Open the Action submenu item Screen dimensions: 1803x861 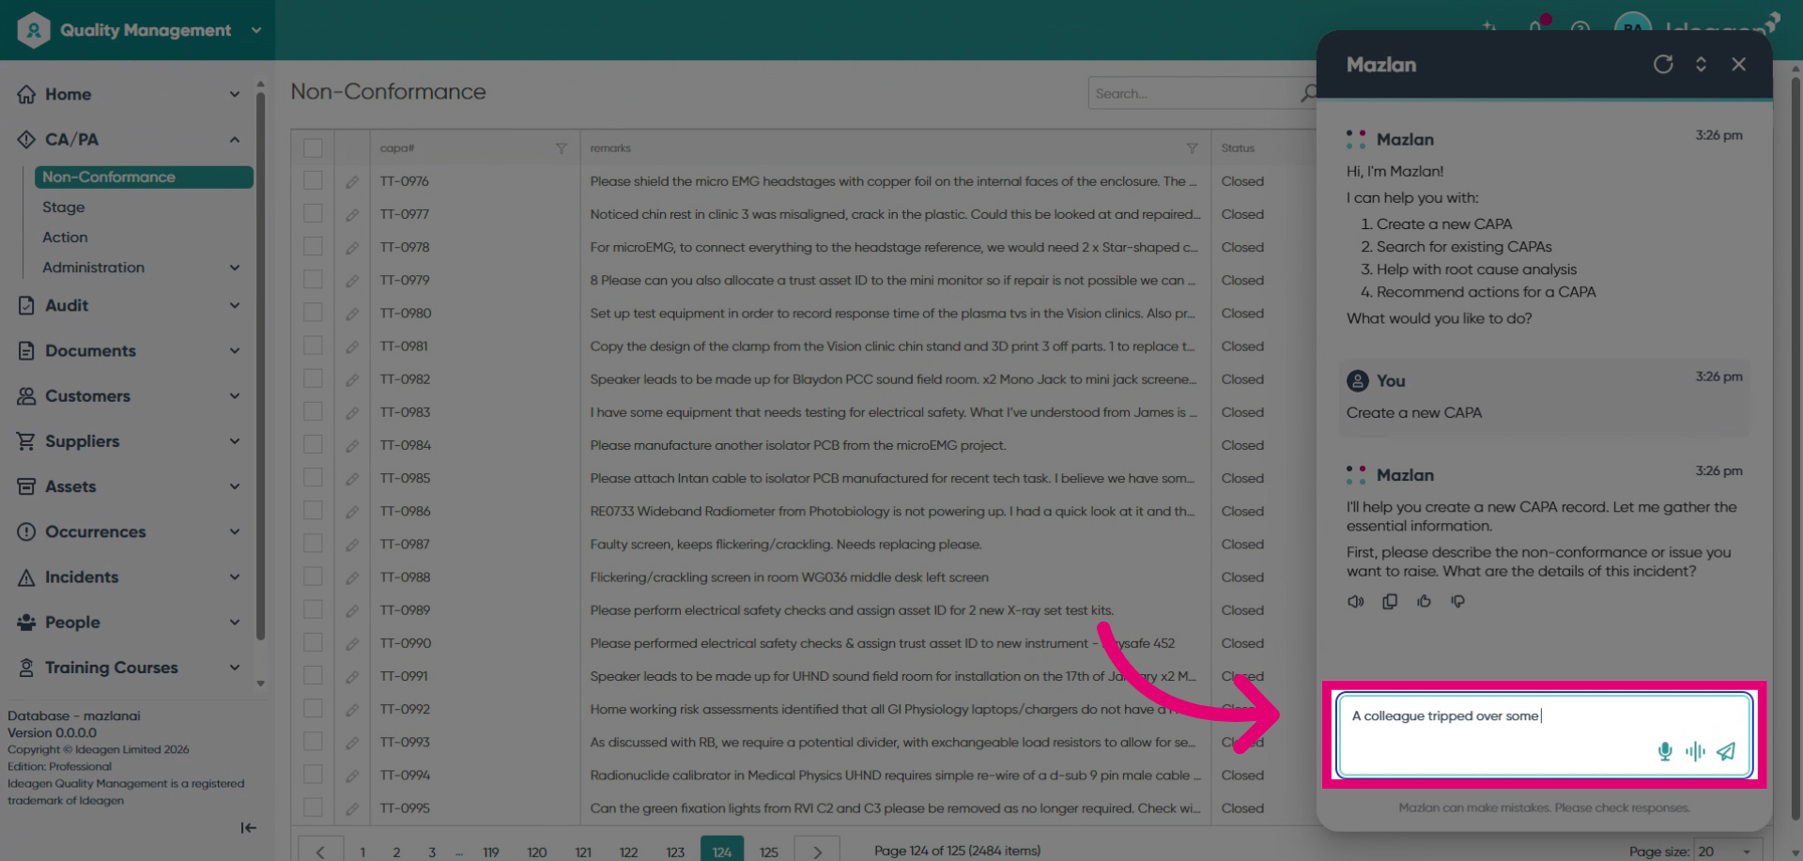coord(65,237)
